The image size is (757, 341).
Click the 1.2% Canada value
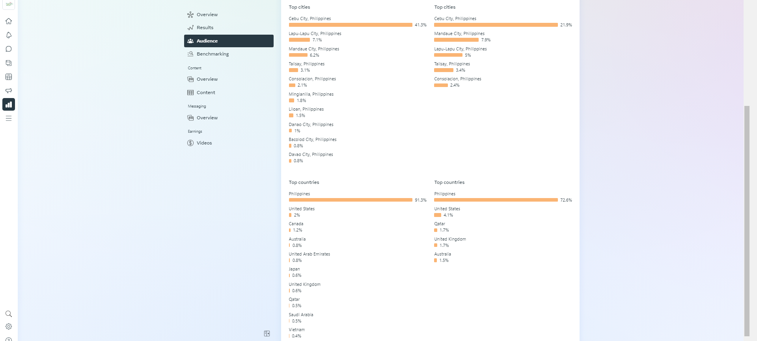coord(298,230)
